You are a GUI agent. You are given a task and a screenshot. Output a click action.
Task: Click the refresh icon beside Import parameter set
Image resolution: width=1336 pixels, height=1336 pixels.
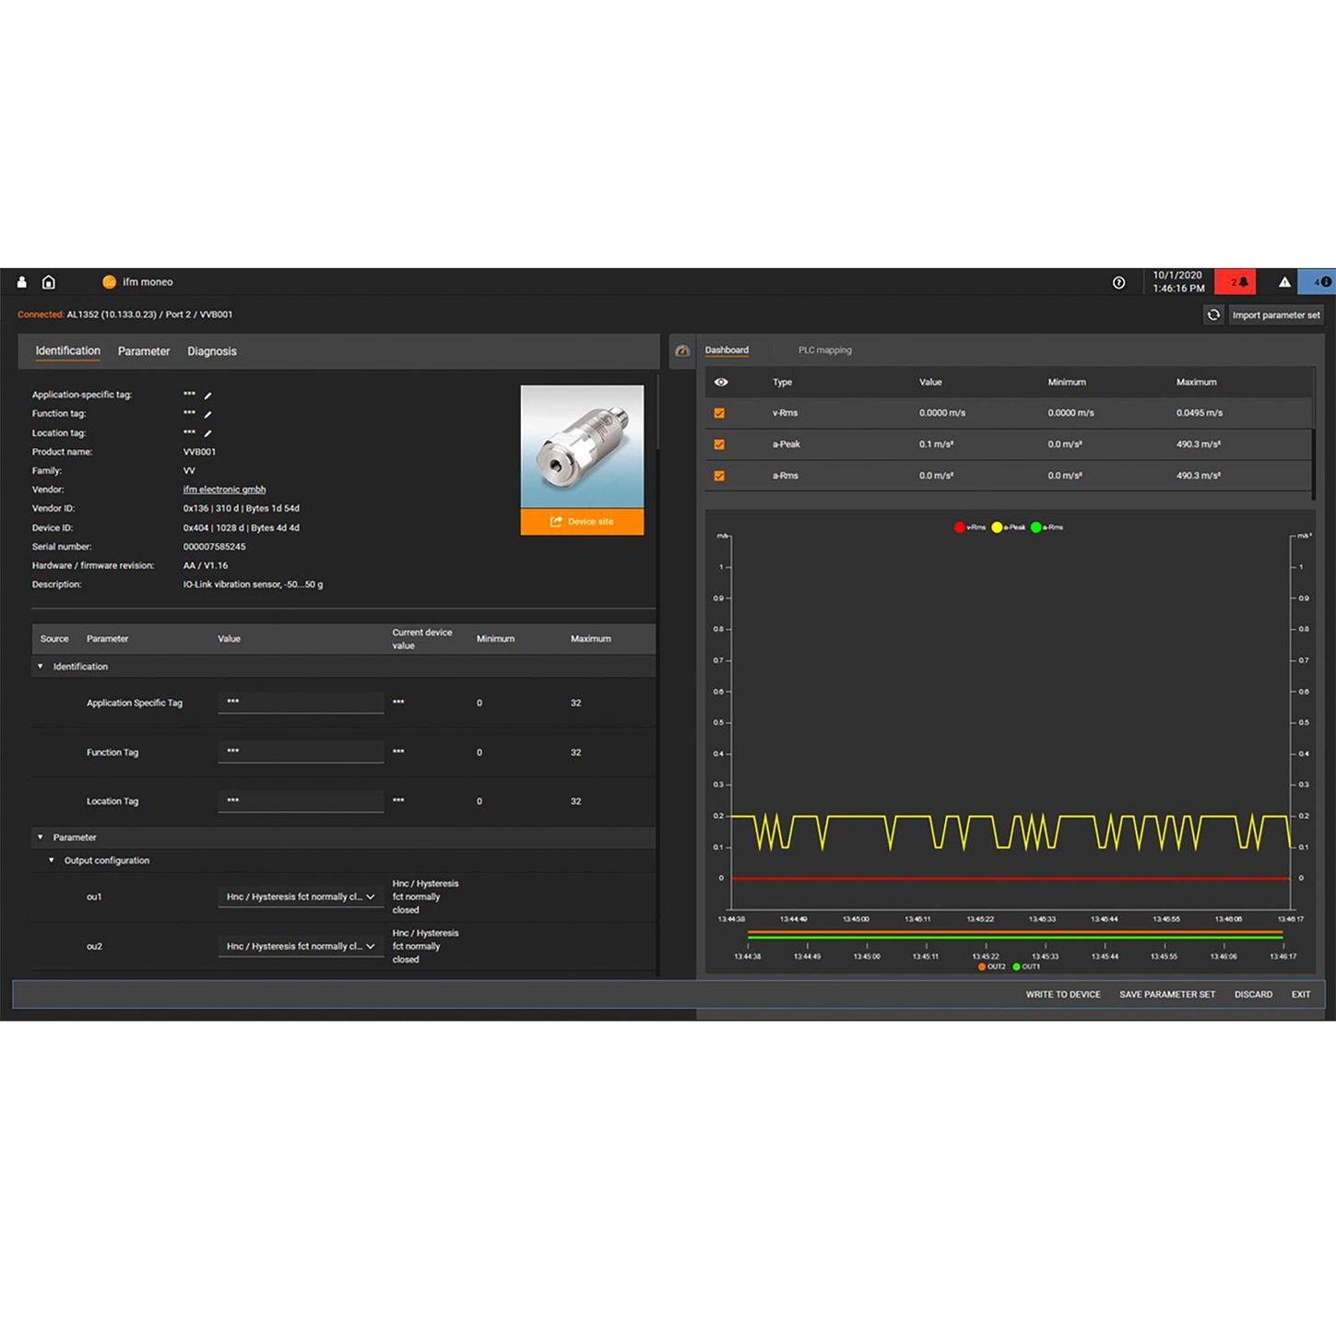pos(1213,315)
